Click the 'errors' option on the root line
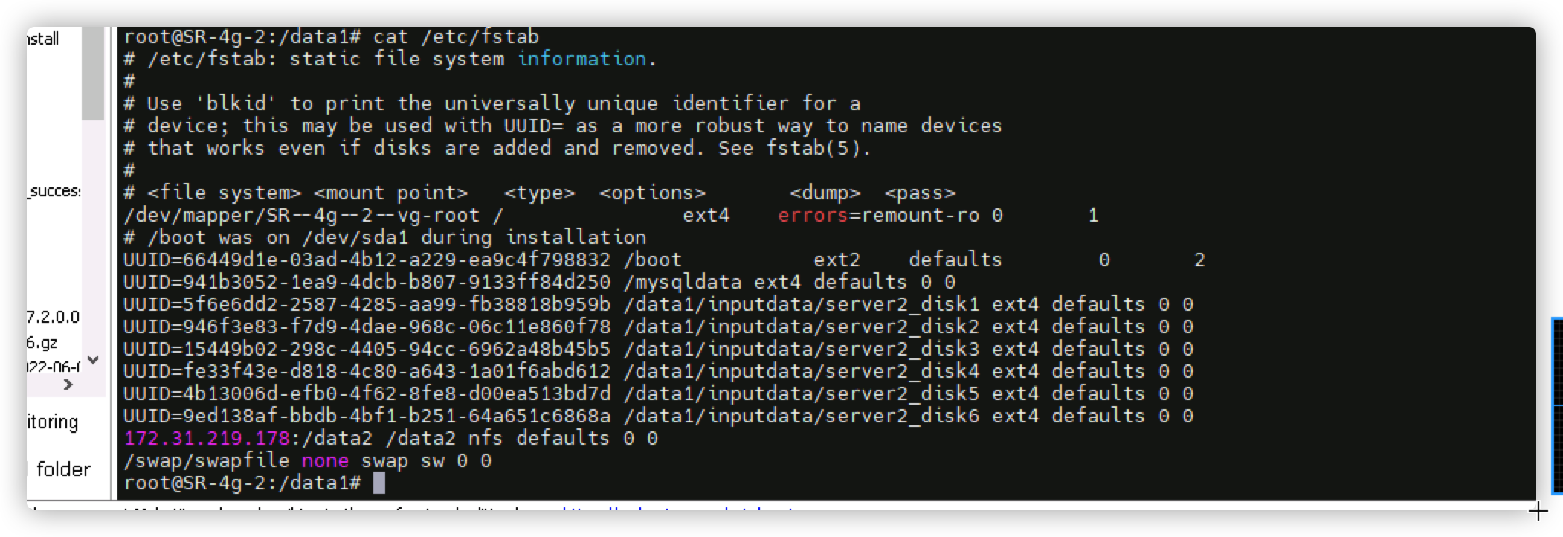The width and height of the screenshot is (1563, 537). tap(813, 215)
